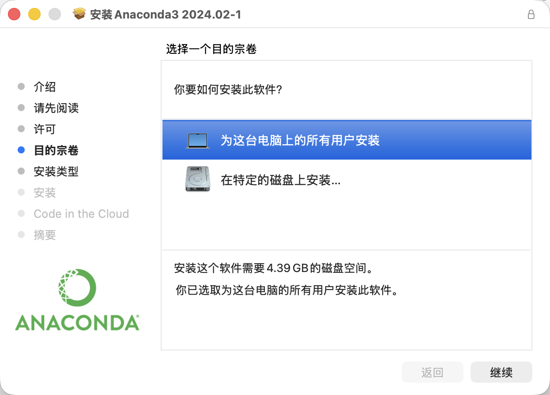Select 在特定的磁盘上安装... option
The height and width of the screenshot is (395, 550).
click(x=347, y=179)
